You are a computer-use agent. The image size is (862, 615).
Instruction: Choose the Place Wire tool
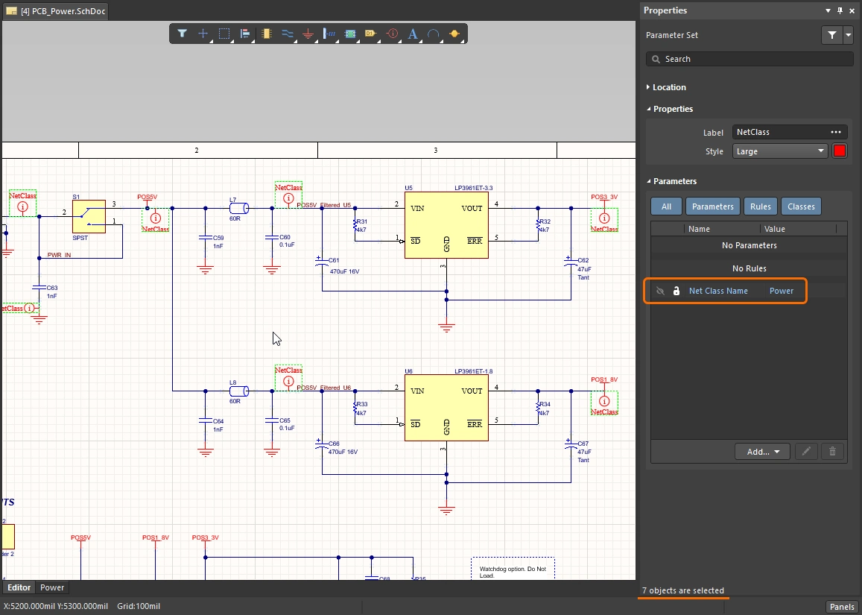click(288, 34)
